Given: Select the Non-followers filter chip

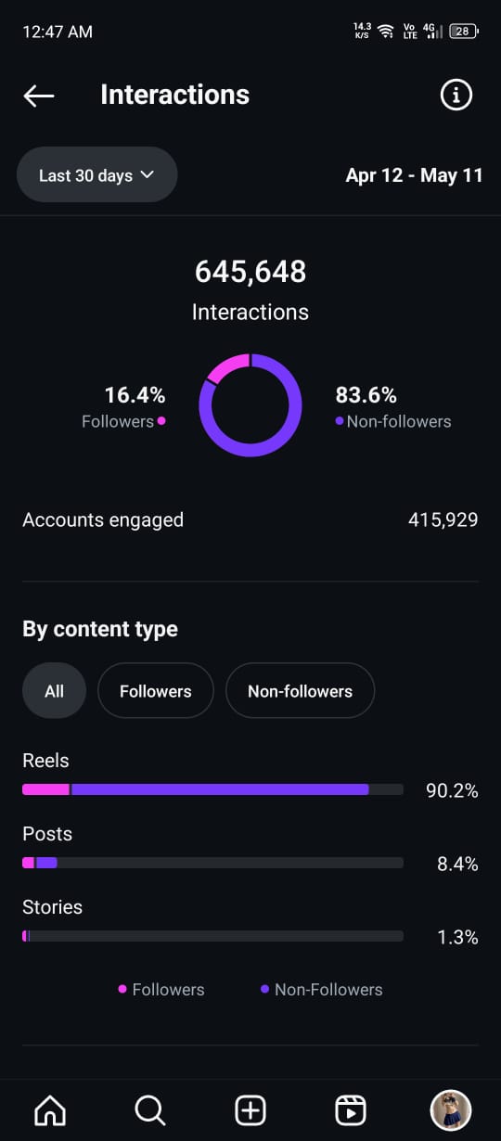Looking at the screenshot, I should [301, 691].
